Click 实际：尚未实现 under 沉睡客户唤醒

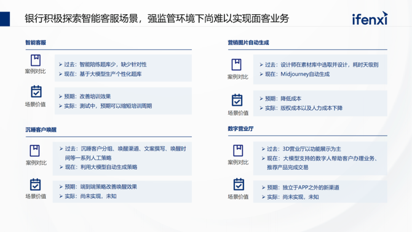tap(88, 196)
